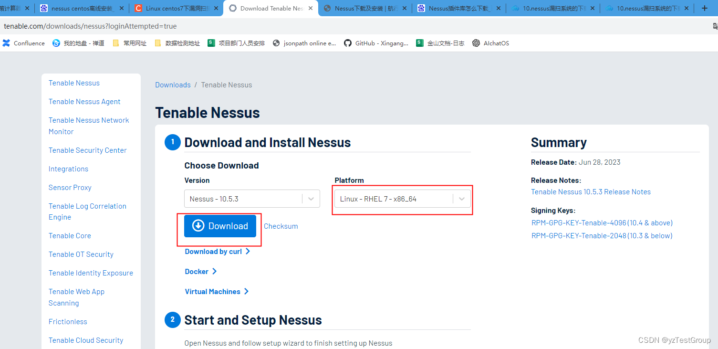Switch to the Linux centos7下漏洞扫描 tab
The width and height of the screenshot is (718, 349).
pos(176,8)
